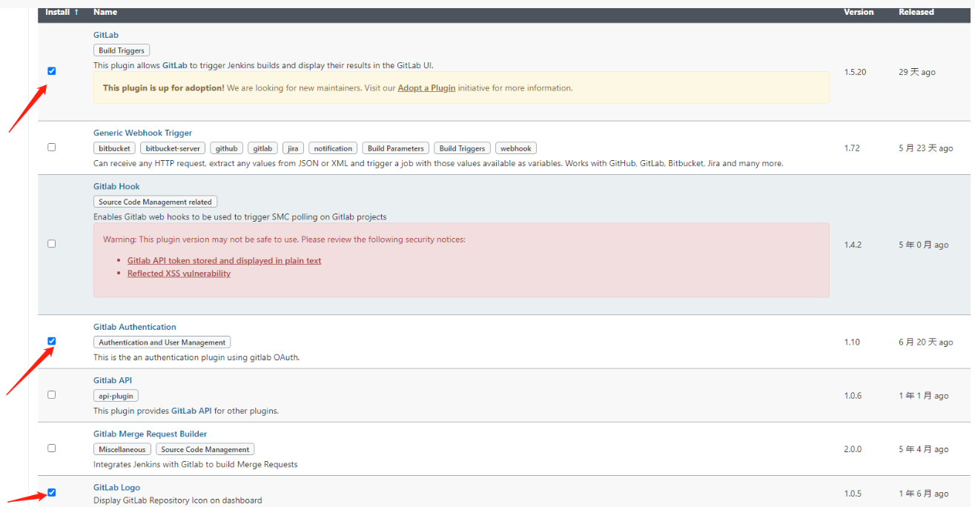Open the GitLab plugin name link
Image resolution: width=975 pixels, height=507 pixels.
point(106,35)
